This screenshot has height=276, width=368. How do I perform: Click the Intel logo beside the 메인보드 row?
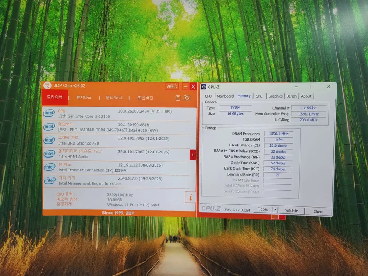tap(49, 127)
